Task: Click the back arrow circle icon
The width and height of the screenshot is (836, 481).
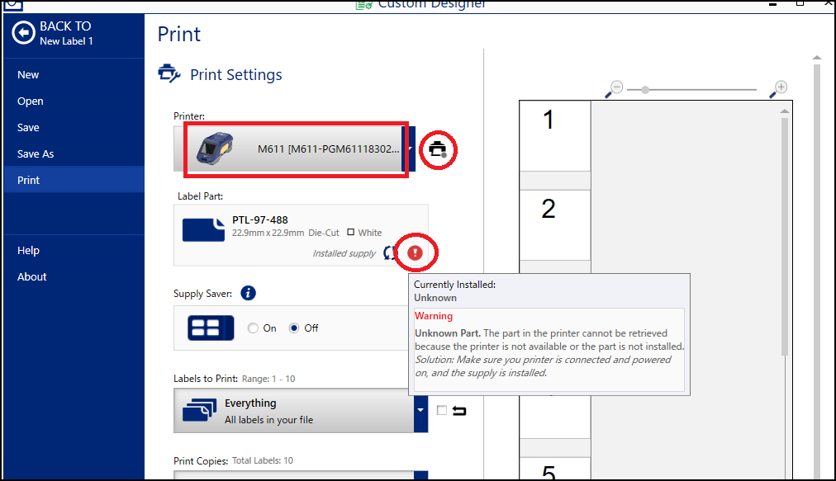Action: click(23, 33)
